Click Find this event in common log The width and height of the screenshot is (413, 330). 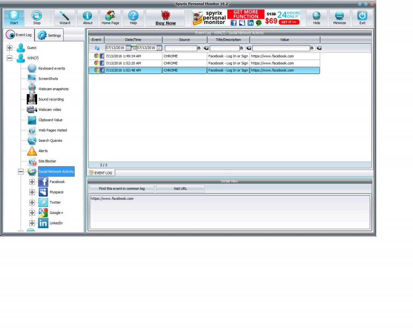pos(121,189)
